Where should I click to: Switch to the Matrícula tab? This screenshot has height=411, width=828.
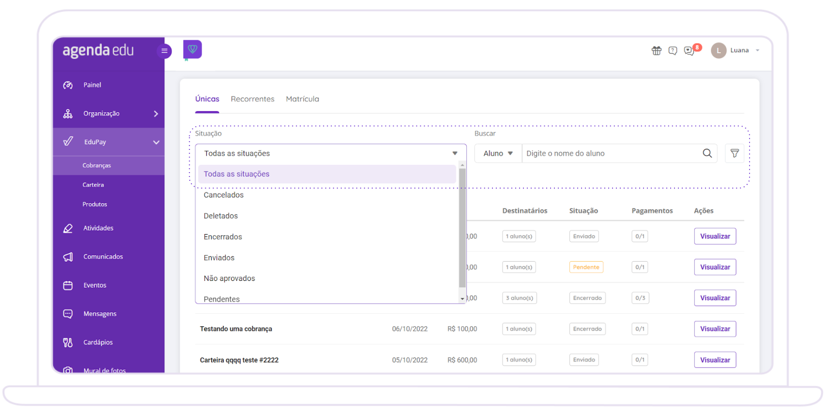click(302, 99)
